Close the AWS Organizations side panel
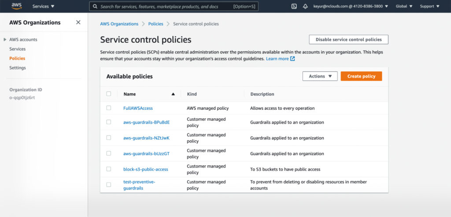This screenshot has height=217, width=451. pyautogui.click(x=78, y=22)
